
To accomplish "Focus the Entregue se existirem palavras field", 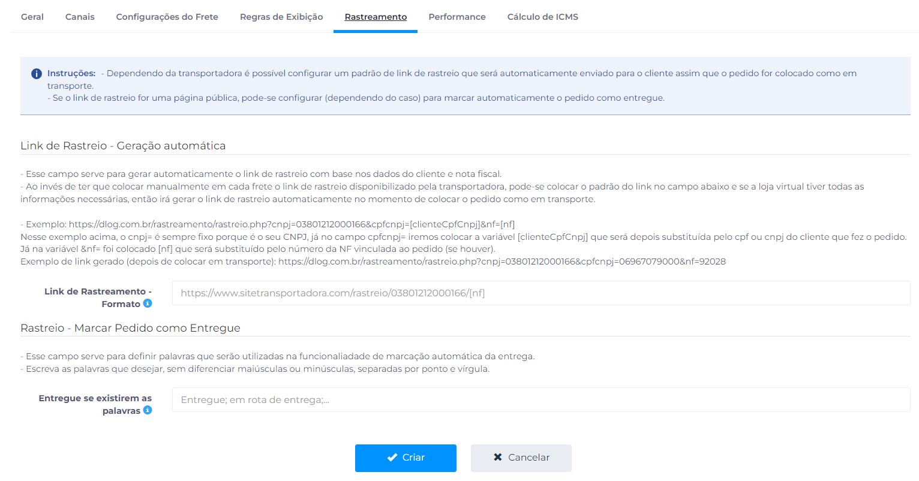I will tap(541, 400).
